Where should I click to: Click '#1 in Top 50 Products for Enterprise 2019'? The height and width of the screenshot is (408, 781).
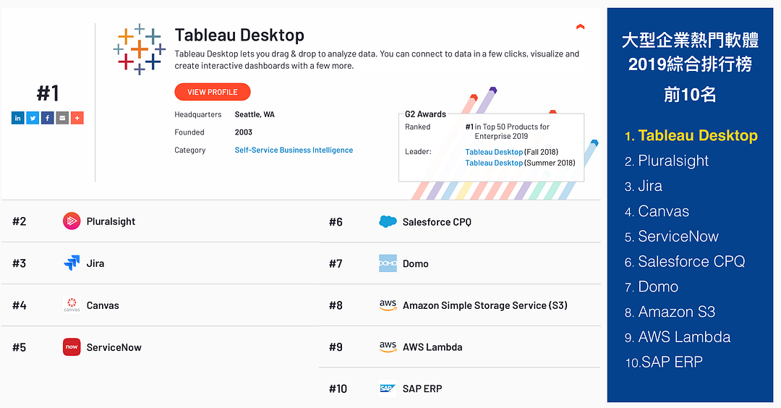(507, 132)
